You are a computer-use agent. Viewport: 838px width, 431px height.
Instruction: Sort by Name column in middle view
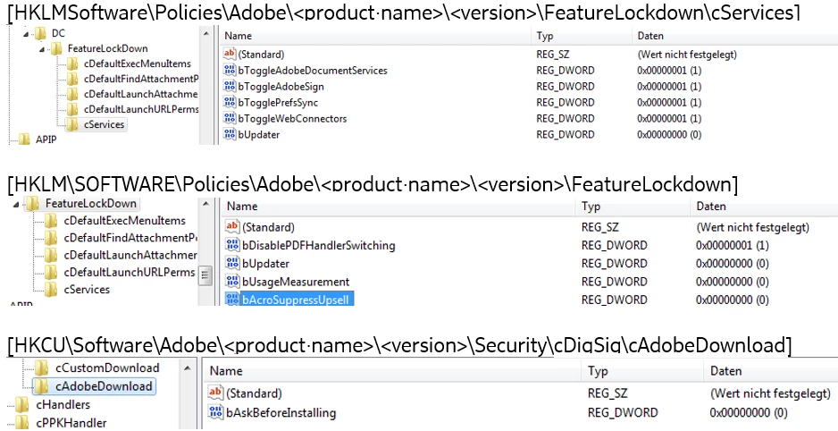tap(243, 207)
